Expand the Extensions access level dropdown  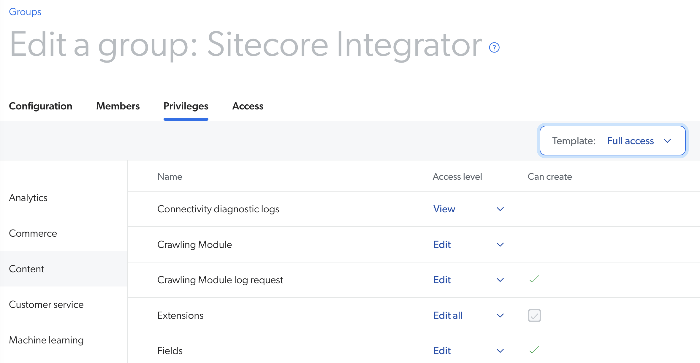pyautogui.click(x=500, y=315)
